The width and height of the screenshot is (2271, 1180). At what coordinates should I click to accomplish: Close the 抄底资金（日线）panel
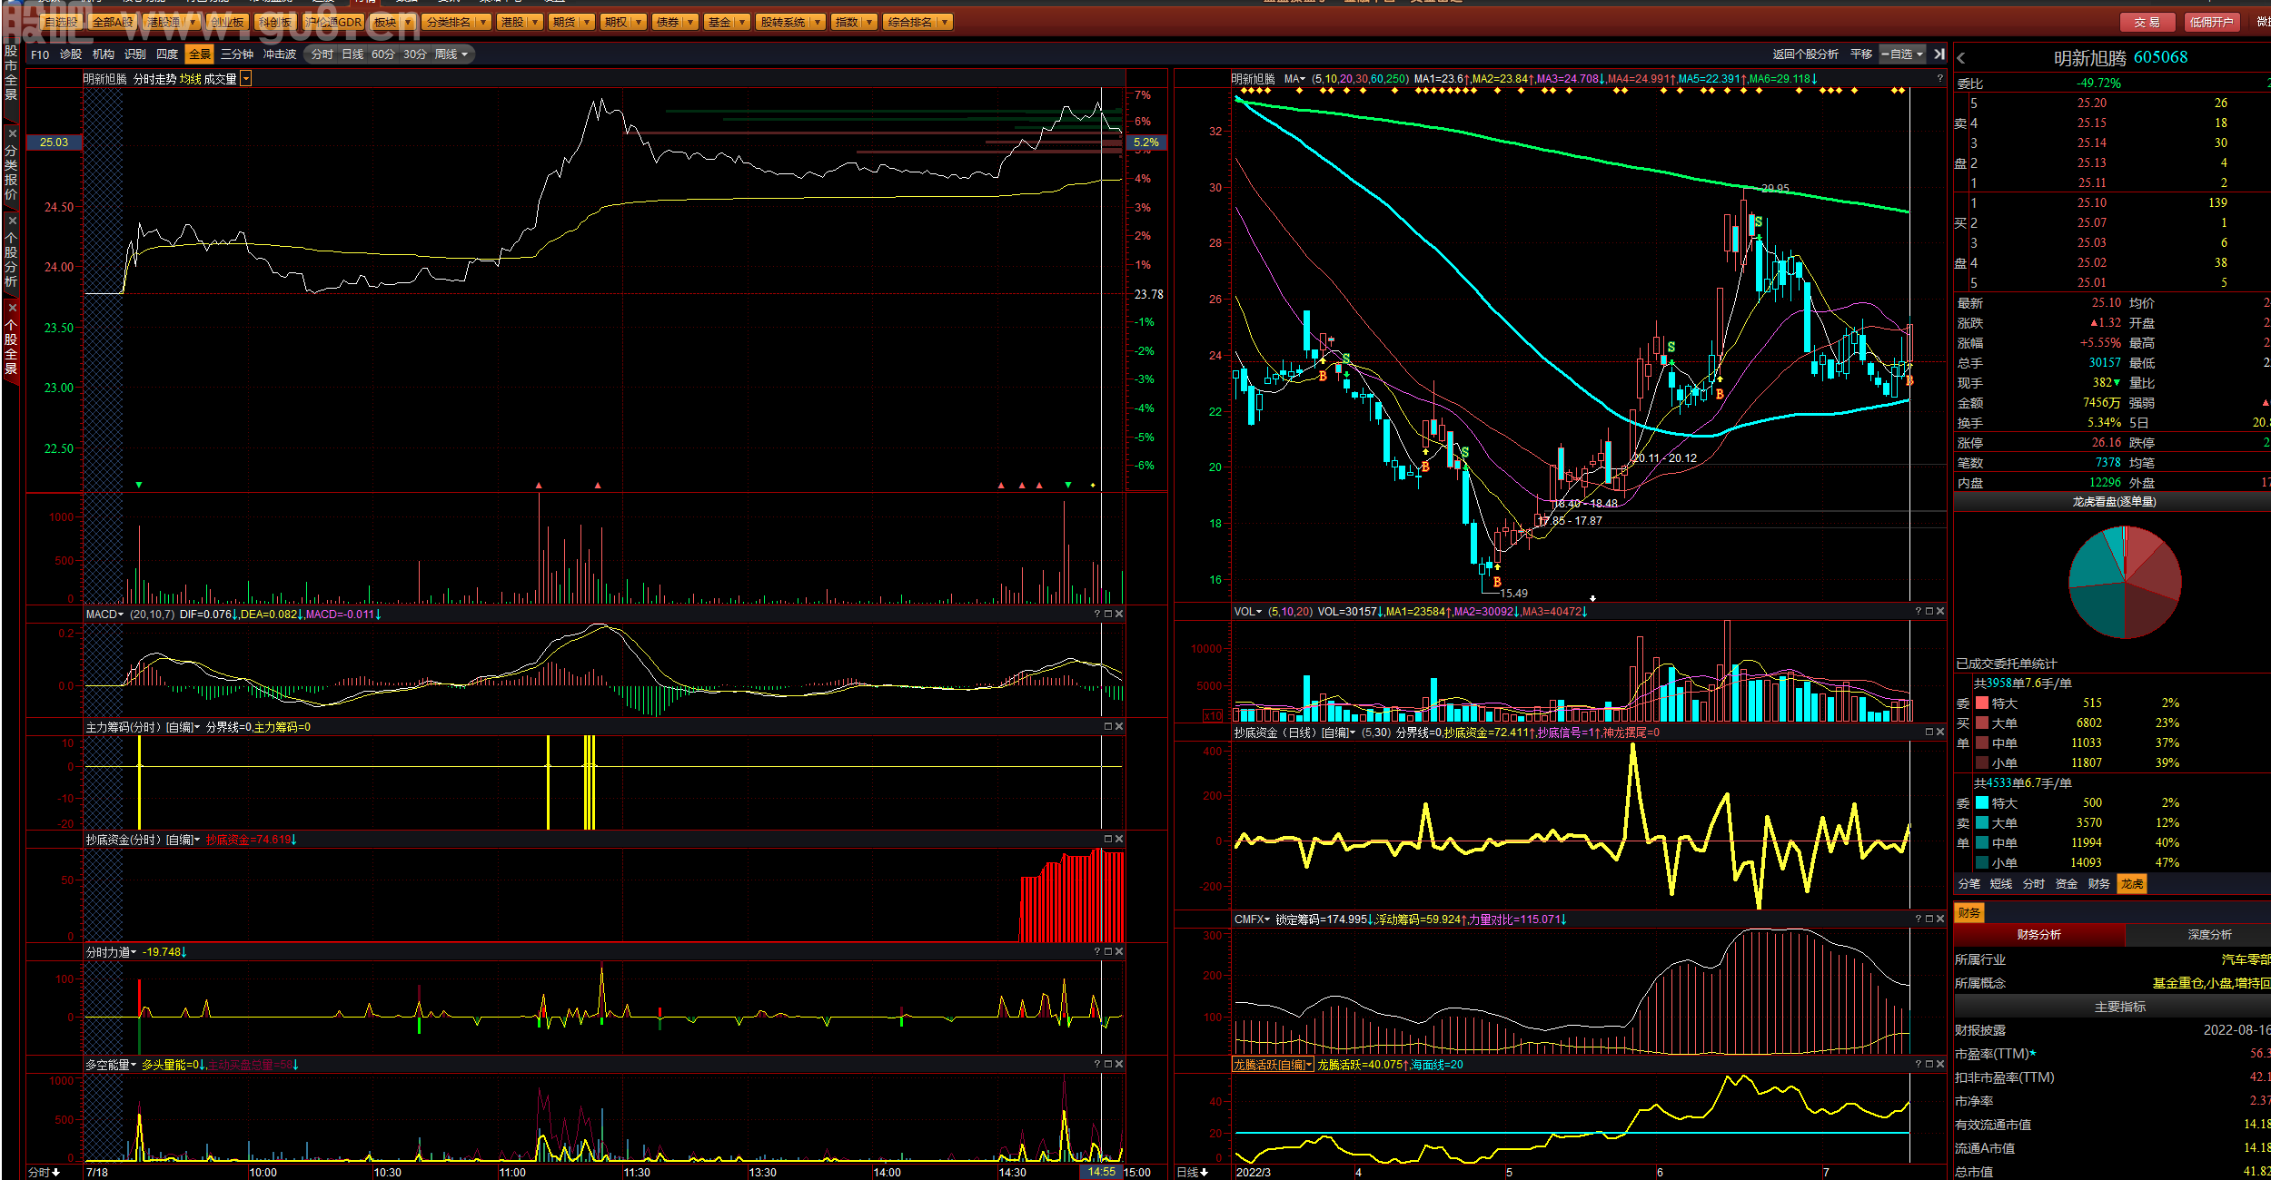[x=1940, y=733]
